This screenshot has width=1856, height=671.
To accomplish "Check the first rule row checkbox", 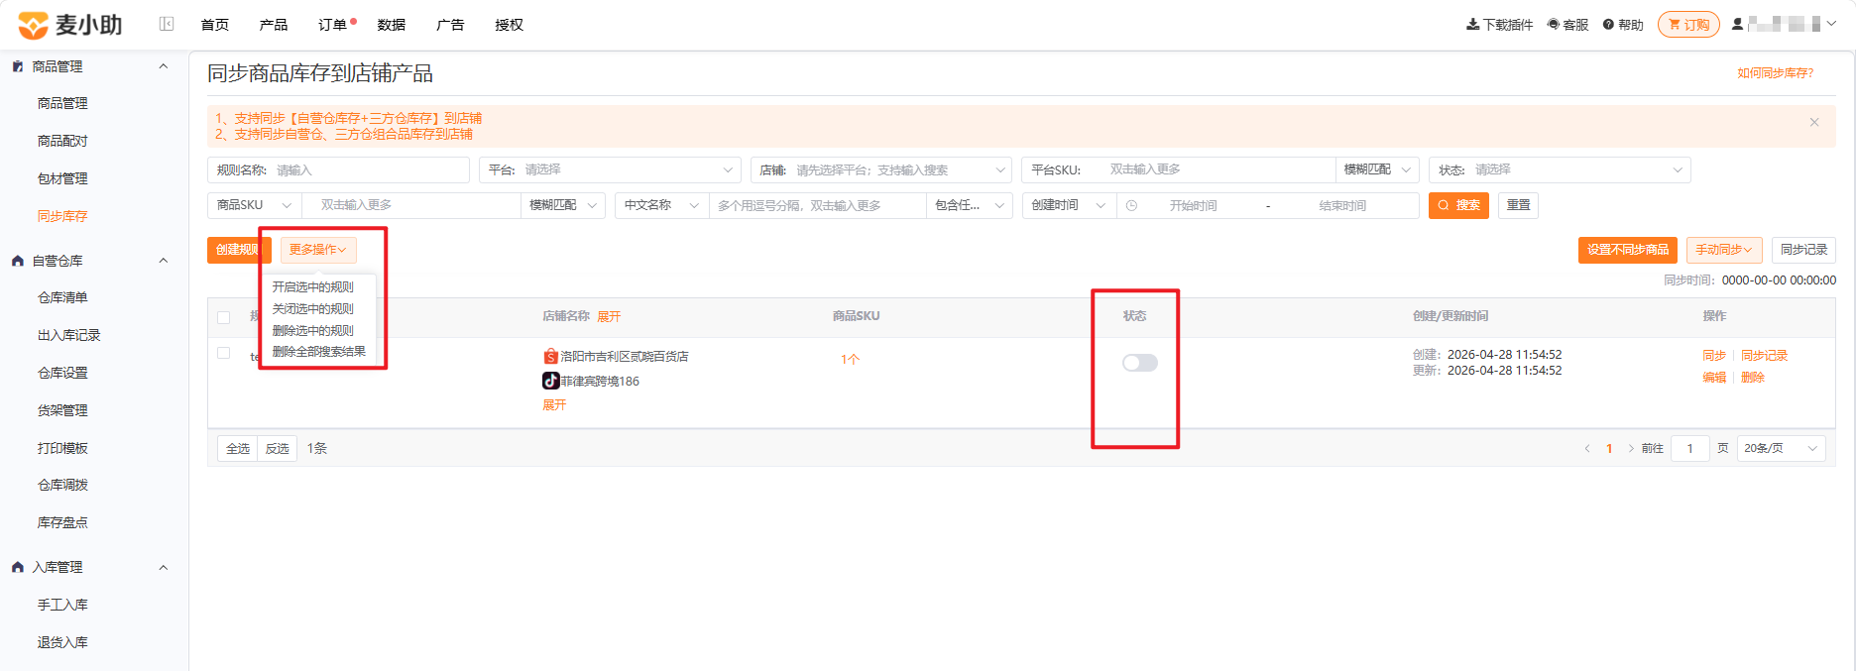I will 223,353.
